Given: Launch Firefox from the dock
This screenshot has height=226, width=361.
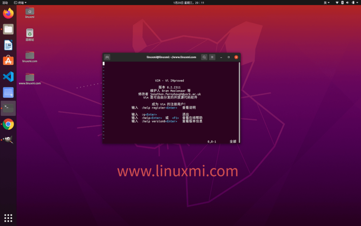Looking at the screenshot, I should click(8, 13).
